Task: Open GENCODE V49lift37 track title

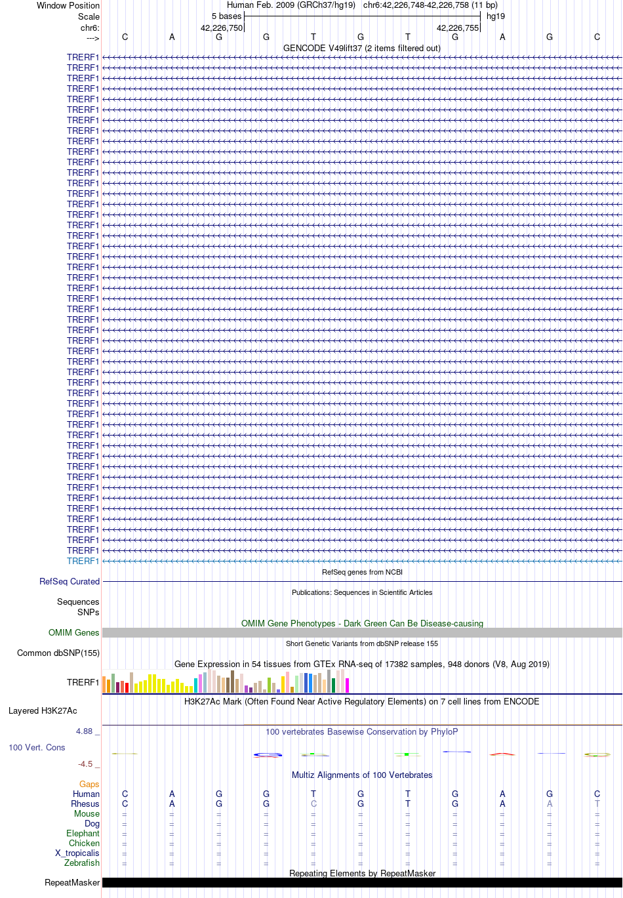Action: point(362,48)
